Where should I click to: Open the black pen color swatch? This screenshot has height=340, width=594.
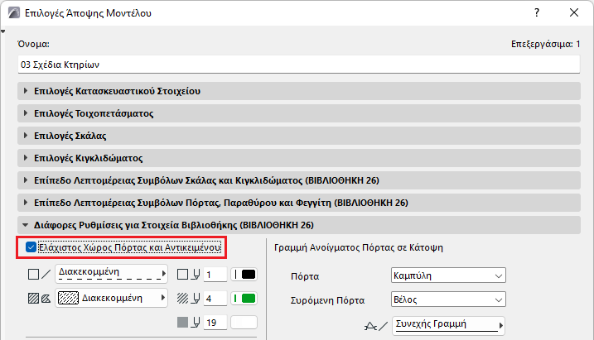coord(244,274)
